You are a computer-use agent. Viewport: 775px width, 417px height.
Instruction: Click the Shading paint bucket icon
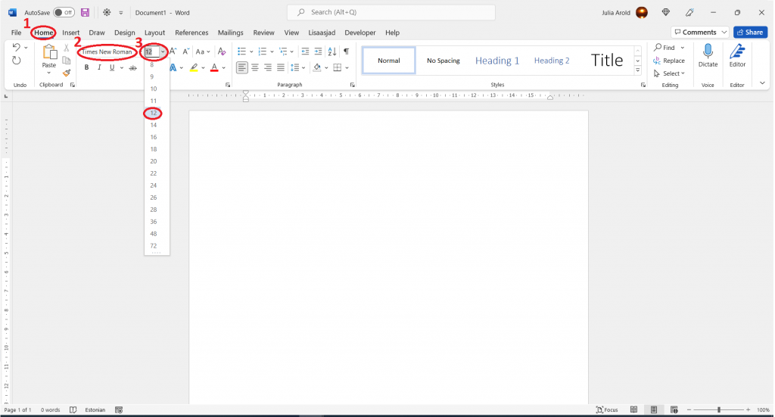[317, 67]
